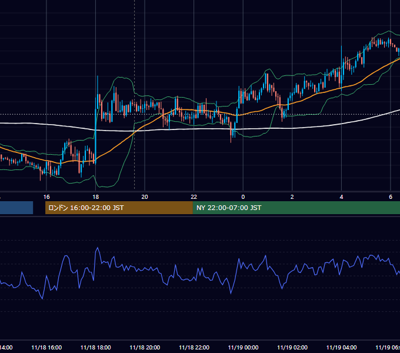Click the 11/18 18:00 date label
The image size is (400, 353).
click(x=96, y=348)
